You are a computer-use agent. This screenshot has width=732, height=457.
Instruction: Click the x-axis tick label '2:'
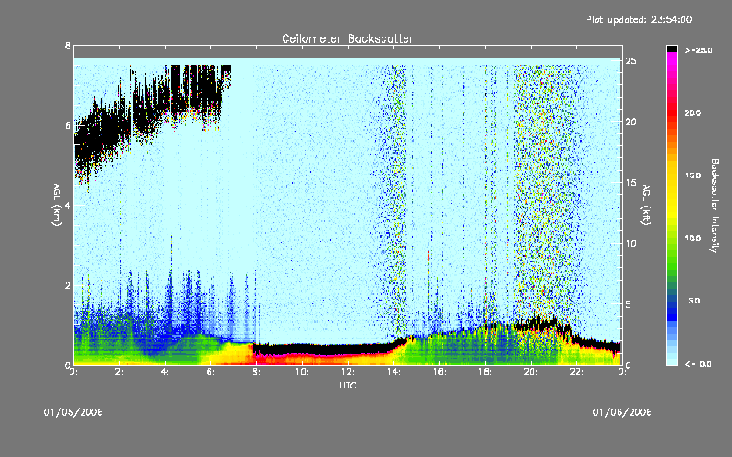tap(120, 372)
